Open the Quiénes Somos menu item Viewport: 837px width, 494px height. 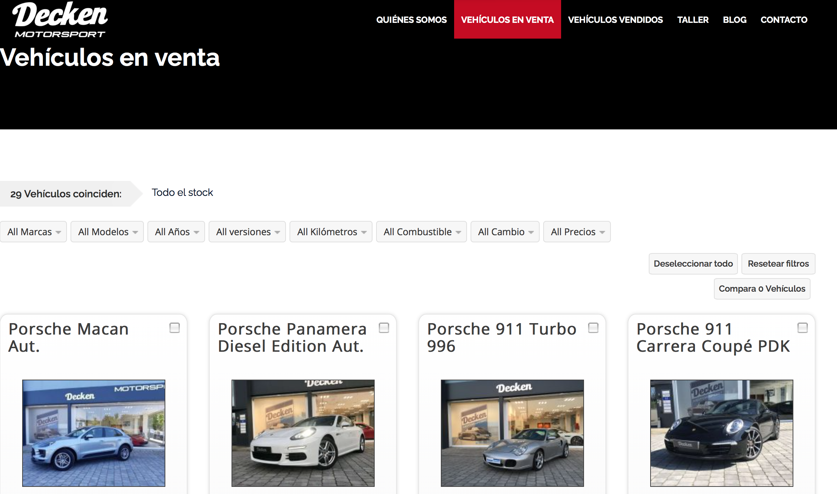[x=411, y=20]
